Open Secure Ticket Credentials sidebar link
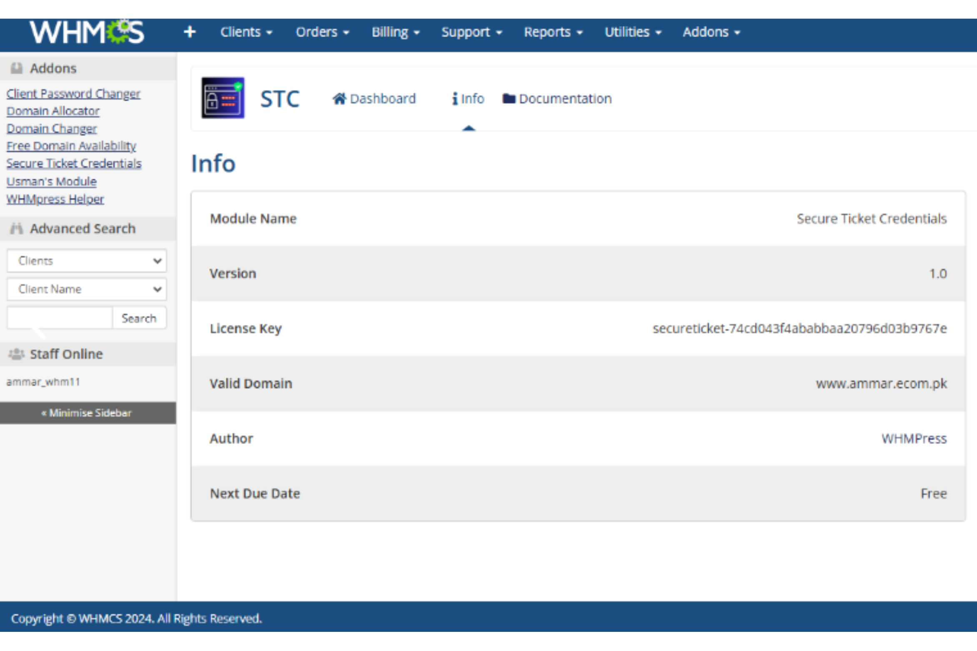This screenshot has width=977, height=651. (74, 163)
